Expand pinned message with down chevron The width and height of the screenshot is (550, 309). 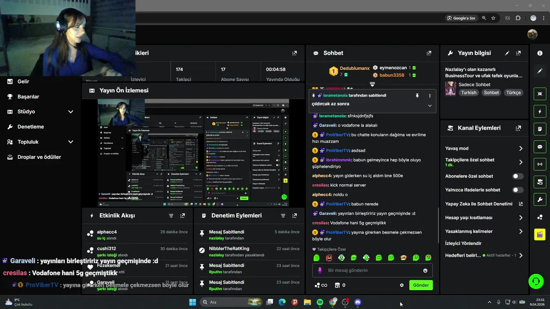click(430, 106)
